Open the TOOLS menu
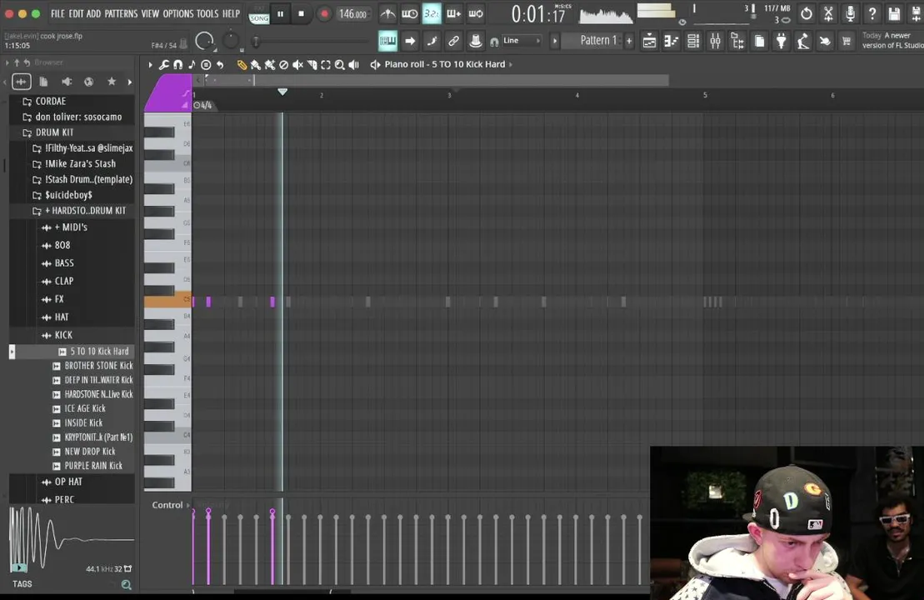The height and width of the screenshot is (600, 924). (x=207, y=13)
